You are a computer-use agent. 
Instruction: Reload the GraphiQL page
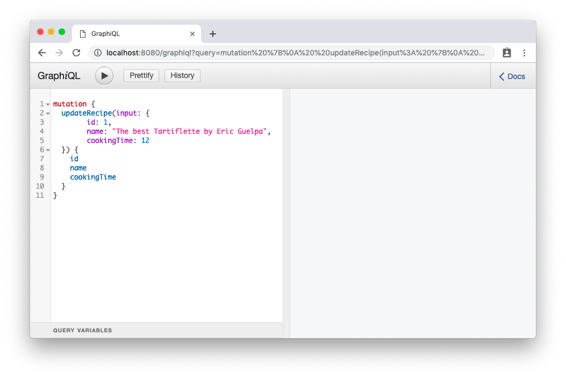(76, 53)
